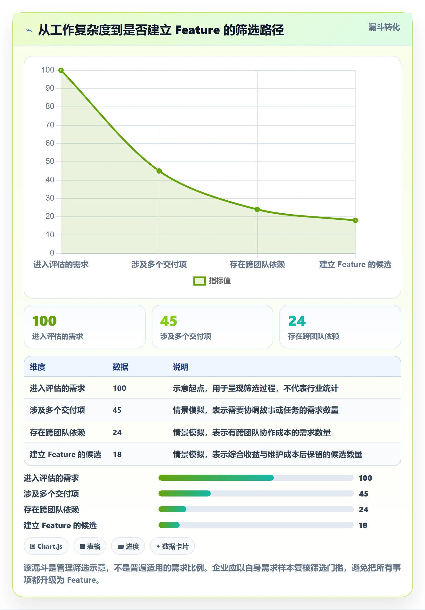425x610 pixels.
Task: Click description 表示有跨团队协作成本的需求数量
Action: pos(271,432)
